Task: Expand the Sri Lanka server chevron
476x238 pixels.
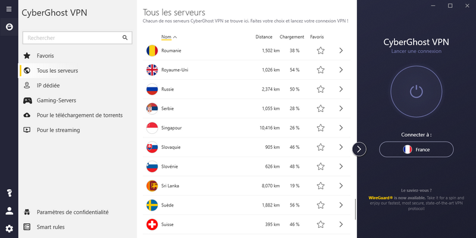Action: [x=341, y=186]
